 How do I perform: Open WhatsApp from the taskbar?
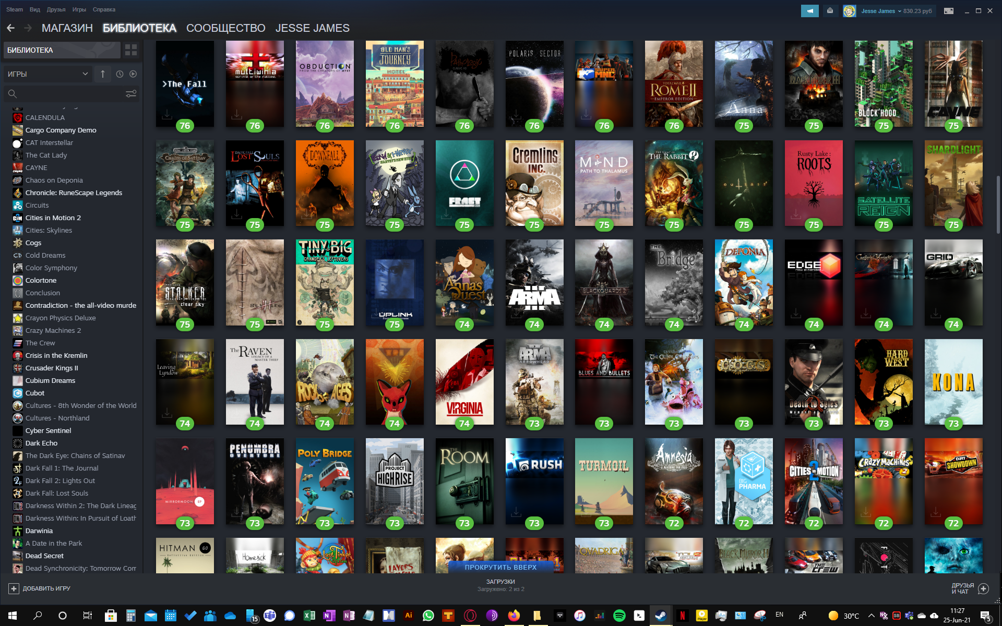coord(428,616)
